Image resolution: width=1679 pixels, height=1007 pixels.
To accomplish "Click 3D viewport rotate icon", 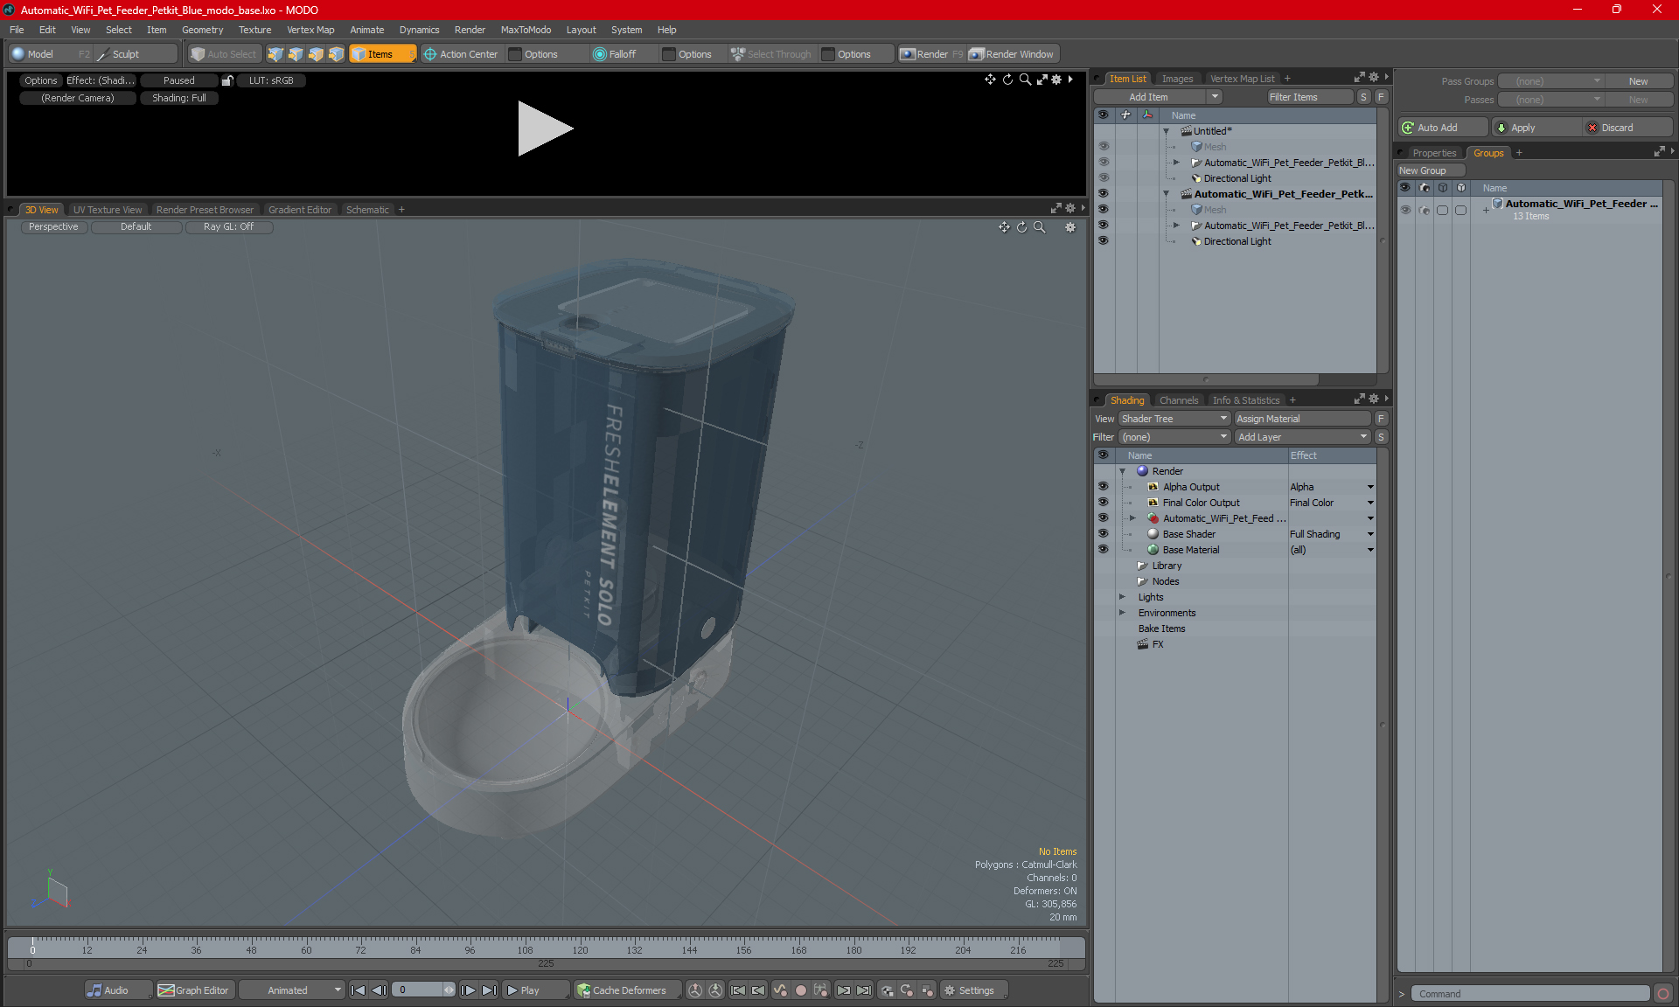I will [x=1021, y=227].
